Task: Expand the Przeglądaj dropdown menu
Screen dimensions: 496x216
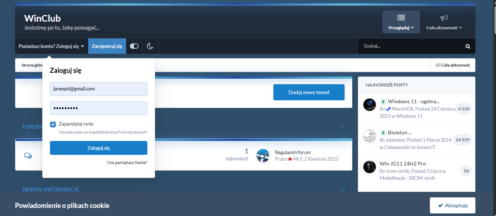Action: coord(401,22)
